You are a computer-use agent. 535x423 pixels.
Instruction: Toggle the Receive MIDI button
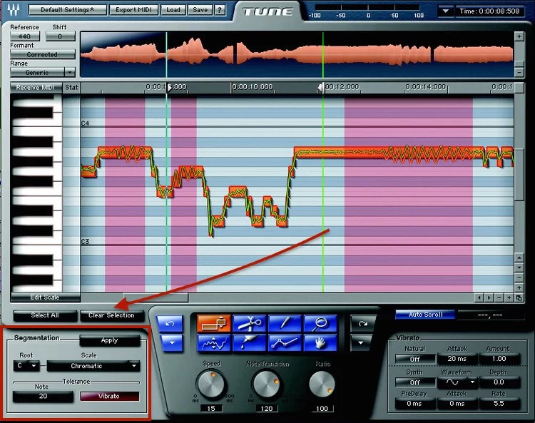(x=36, y=88)
